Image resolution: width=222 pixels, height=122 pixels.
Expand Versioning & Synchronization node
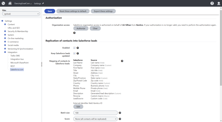[5, 49]
